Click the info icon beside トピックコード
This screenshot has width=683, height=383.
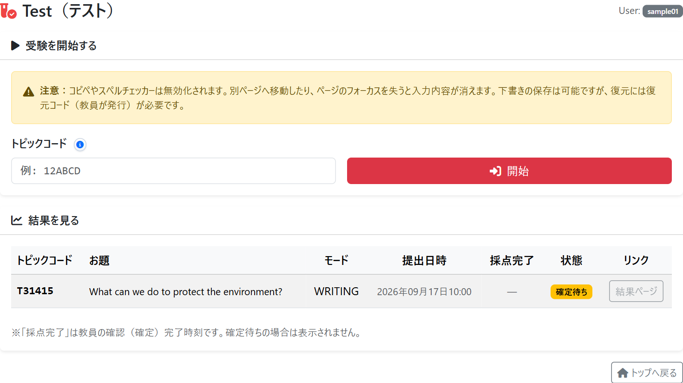(80, 145)
